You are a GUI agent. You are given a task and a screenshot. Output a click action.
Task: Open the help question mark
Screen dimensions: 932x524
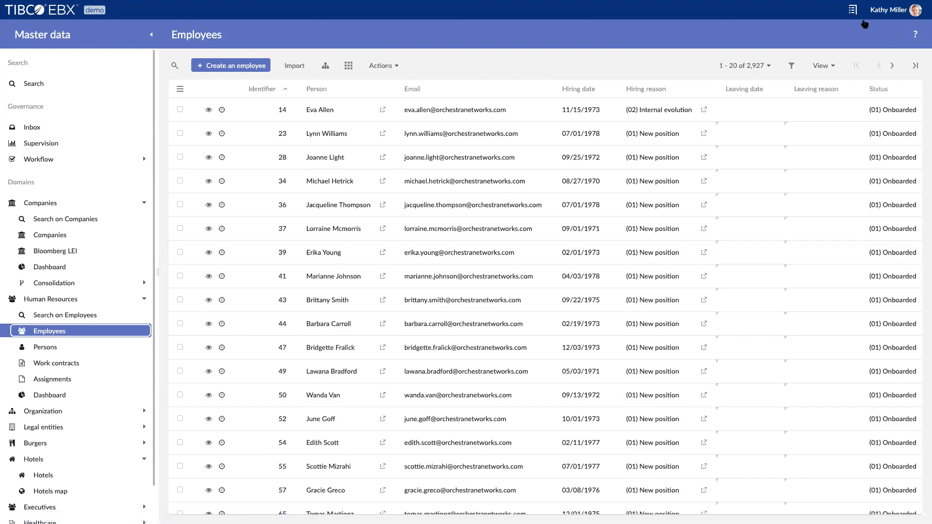[x=915, y=34]
